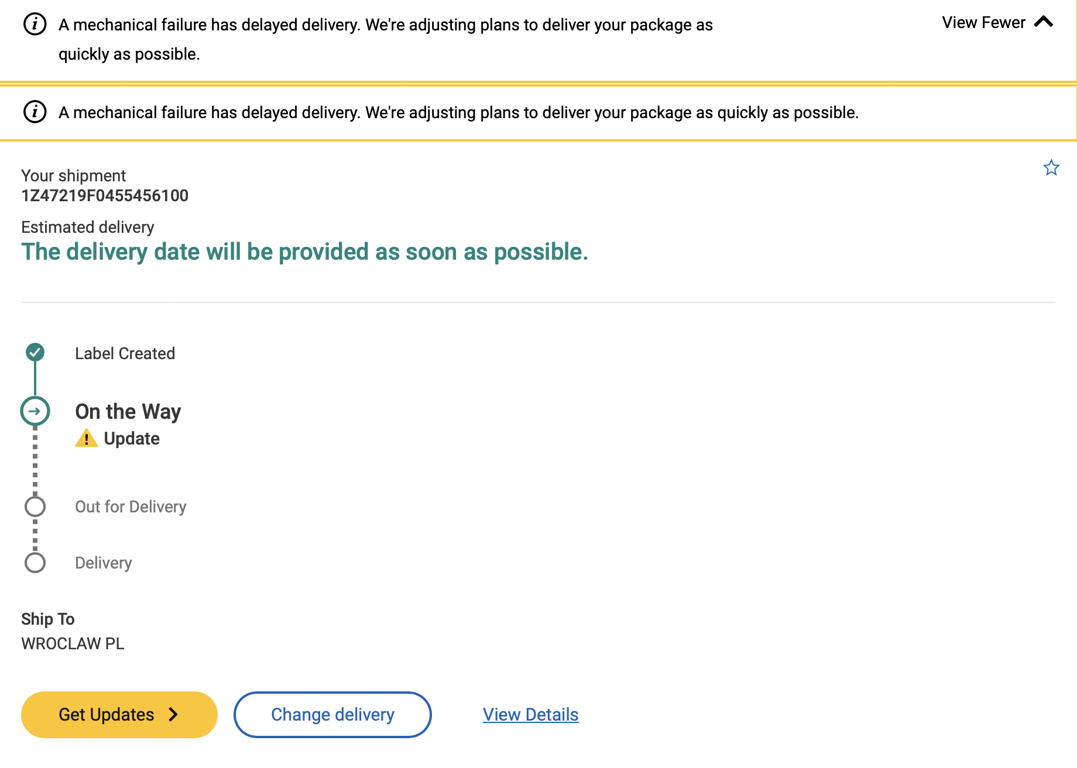The height and width of the screenshot is (768, 1077).
Task: Click the Change delivery button
Action: (x=332, y=714)
